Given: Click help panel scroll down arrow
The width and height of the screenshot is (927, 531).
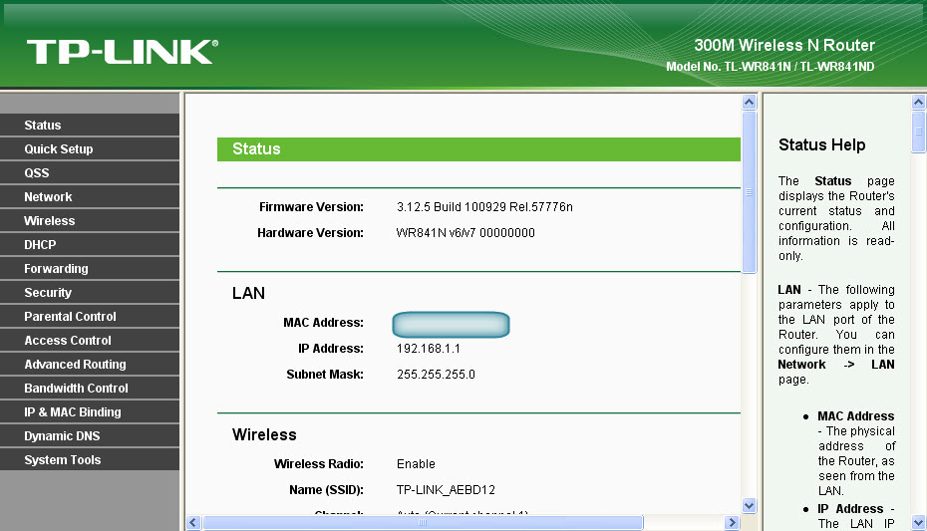Looking at the screenshot, I should [x=919, y=523].
